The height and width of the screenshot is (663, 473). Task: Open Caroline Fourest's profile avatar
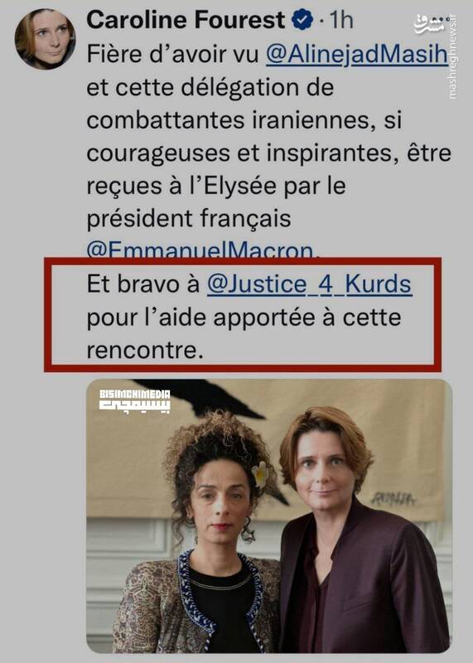coord(46,39)
